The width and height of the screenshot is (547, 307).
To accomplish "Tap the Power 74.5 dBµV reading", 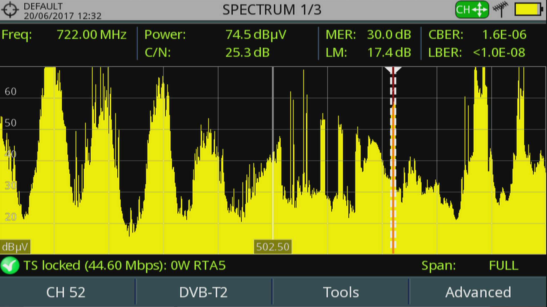I will pos(256,35).
